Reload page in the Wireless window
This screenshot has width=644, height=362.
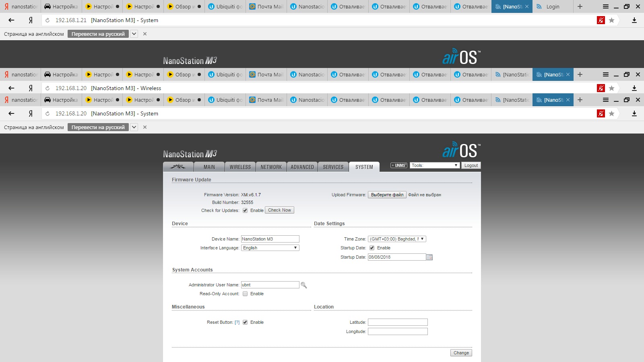(x=47, y=88)
